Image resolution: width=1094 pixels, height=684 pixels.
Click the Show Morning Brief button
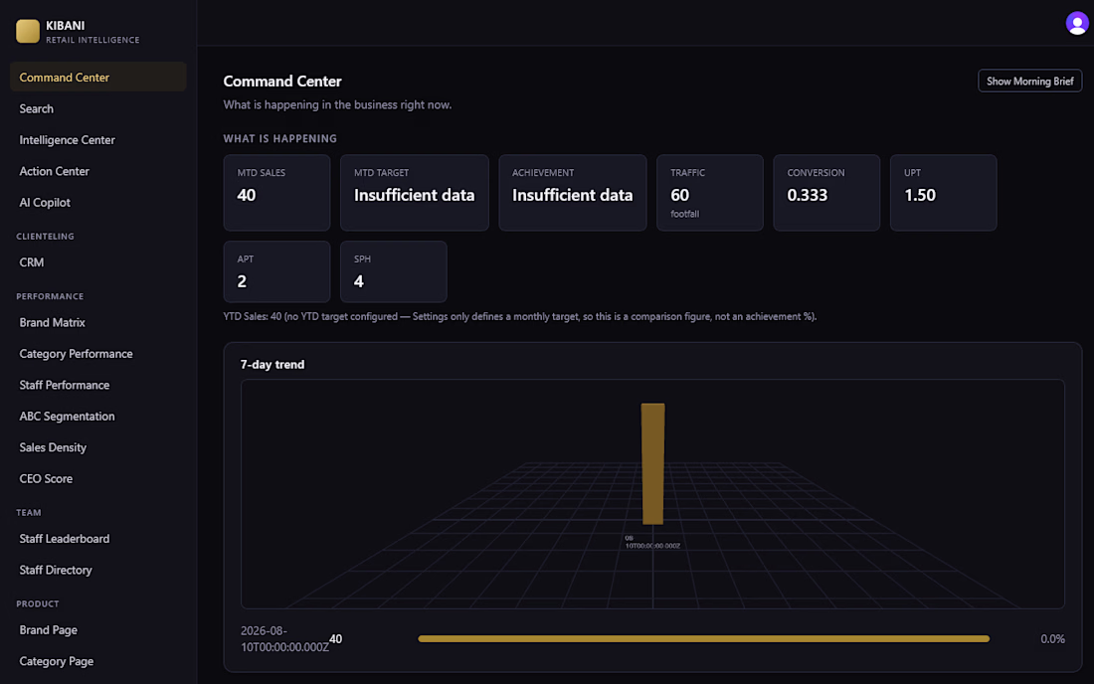tap(1029, 81)
